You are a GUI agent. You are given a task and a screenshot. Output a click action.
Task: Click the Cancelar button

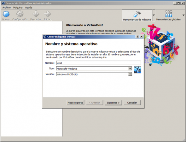pyautogui.click(x=132, y=103)
